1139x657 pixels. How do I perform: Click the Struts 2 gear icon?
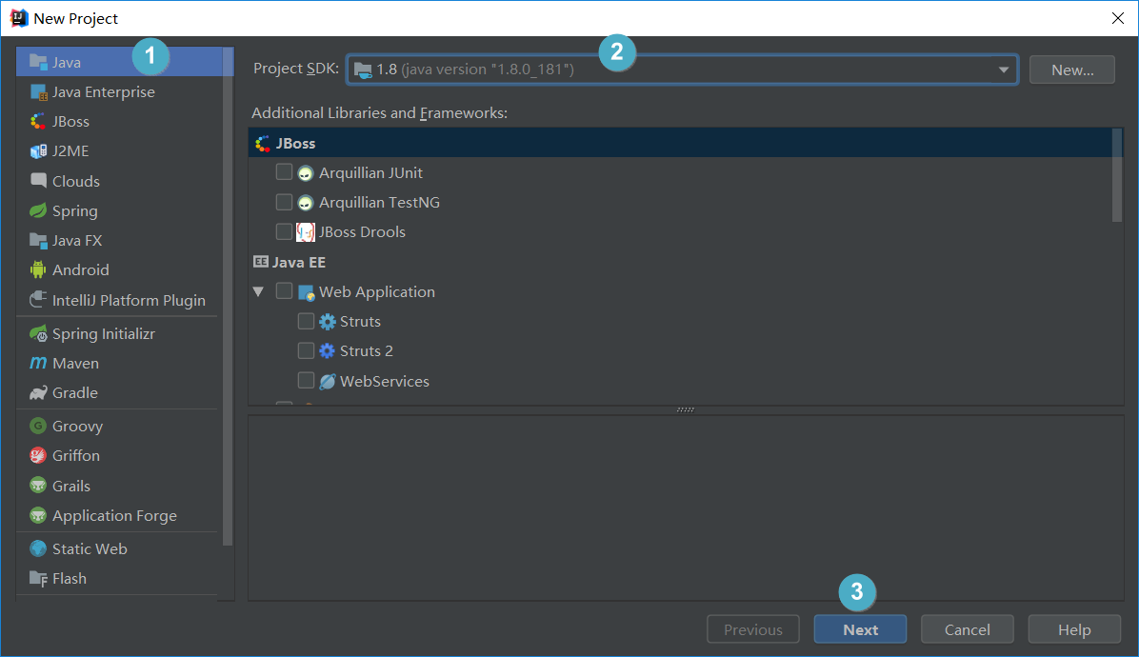(328, 351)
